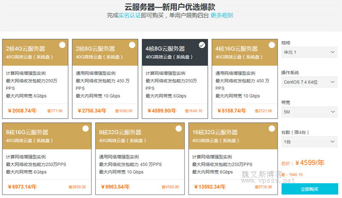This screenshot has width=342, height=198.
Task: Open the 操作系统 dropdown showing CentOS 7.4
Action: tap(309, 82)
